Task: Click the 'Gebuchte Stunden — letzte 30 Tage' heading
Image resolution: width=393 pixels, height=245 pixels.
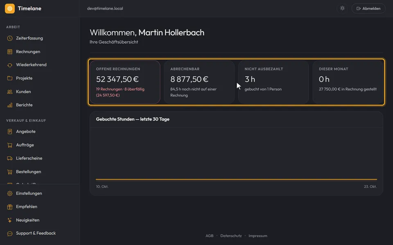Action: 133,119
